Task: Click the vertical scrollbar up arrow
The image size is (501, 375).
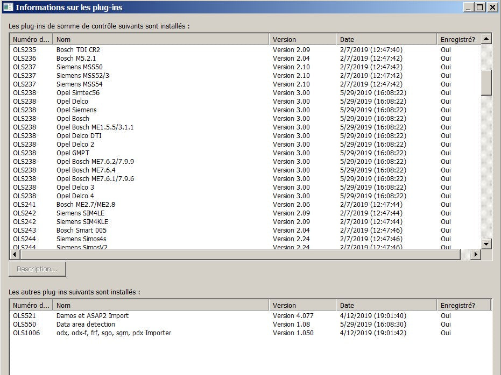Action: (x=486, y=39)
